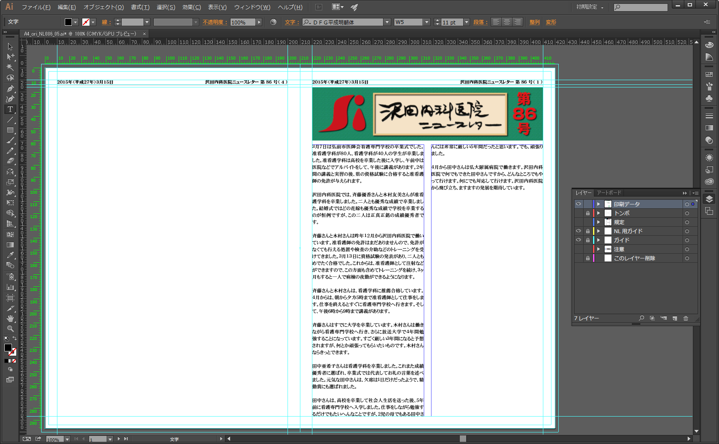The height and width of the screenshot is (444, 719).
Task: Select the Eraser tool
Action: (10, 161)
